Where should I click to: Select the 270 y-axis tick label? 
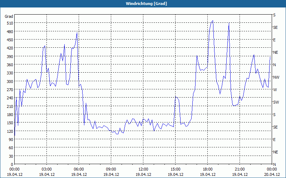10,90
